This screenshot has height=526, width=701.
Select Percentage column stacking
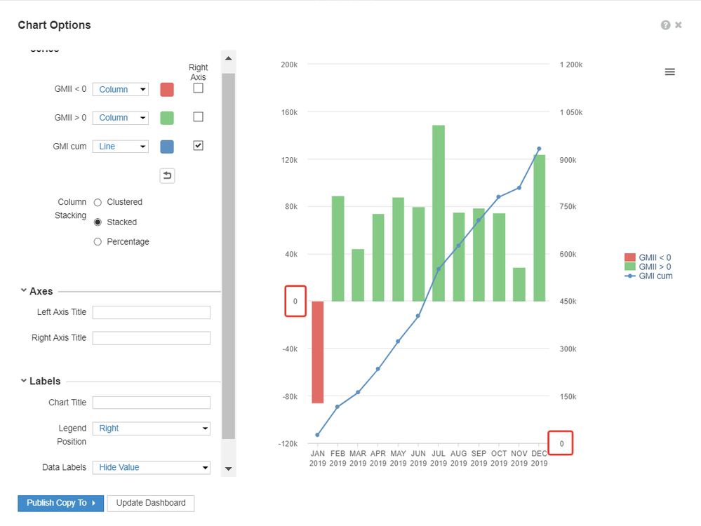(98, 242)
